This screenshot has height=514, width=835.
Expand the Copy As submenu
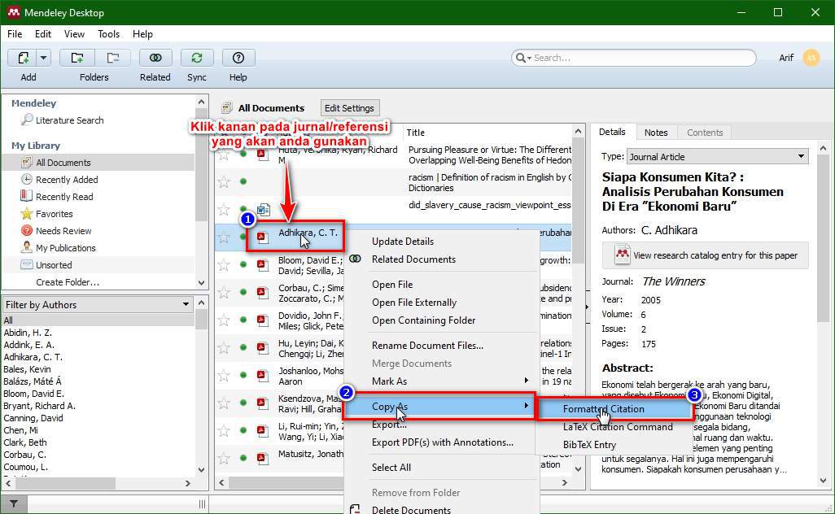(439, 407)
